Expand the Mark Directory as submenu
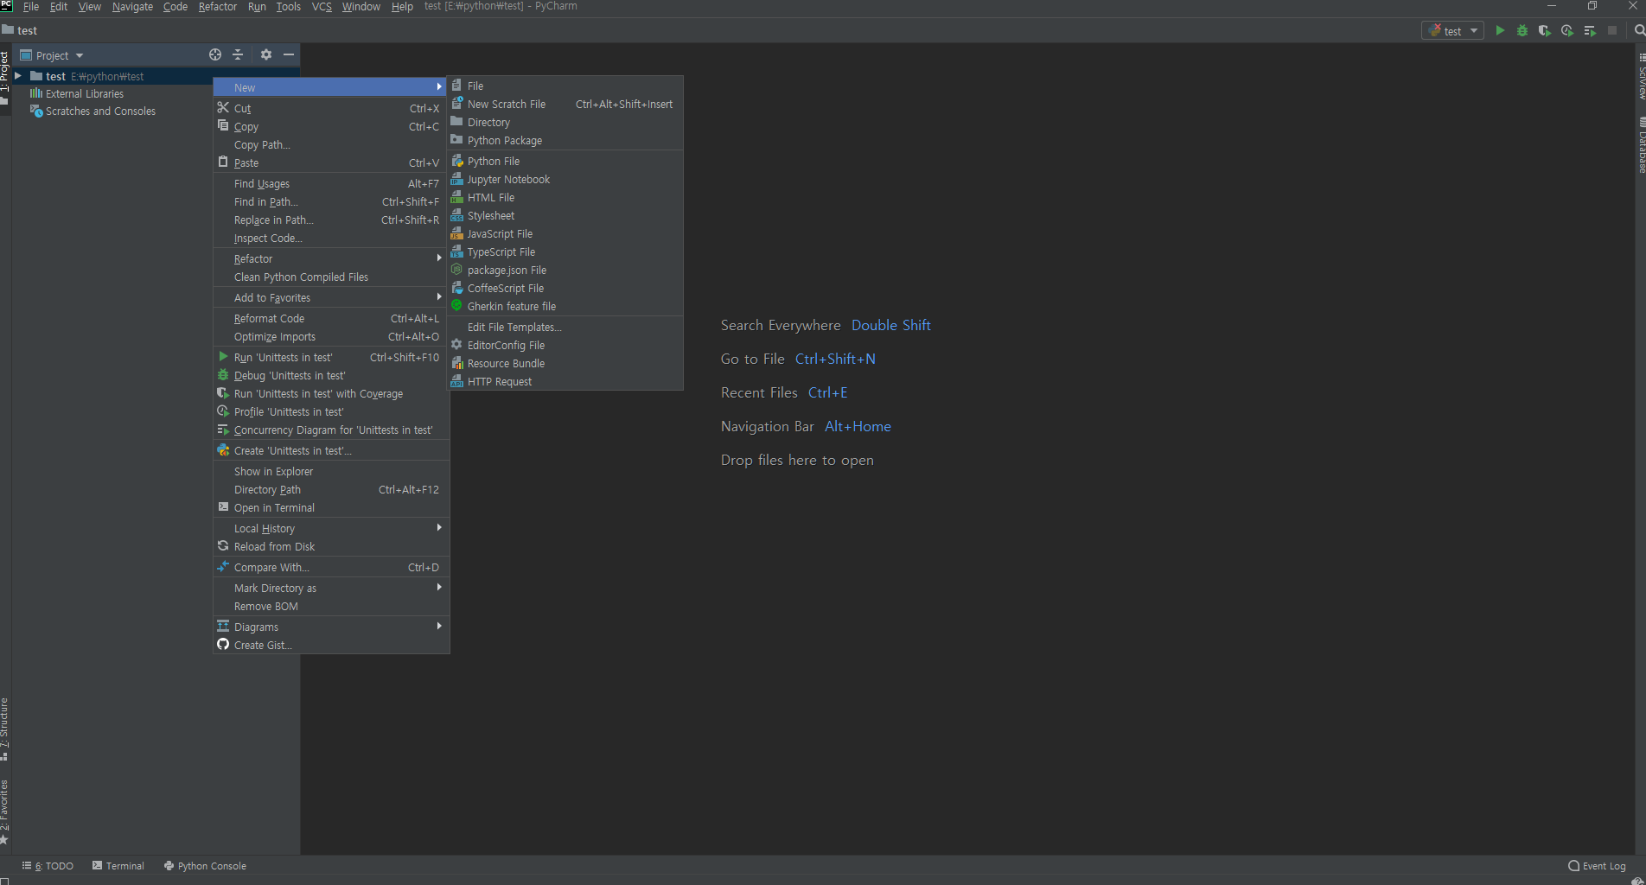 (x=331, y=588)
